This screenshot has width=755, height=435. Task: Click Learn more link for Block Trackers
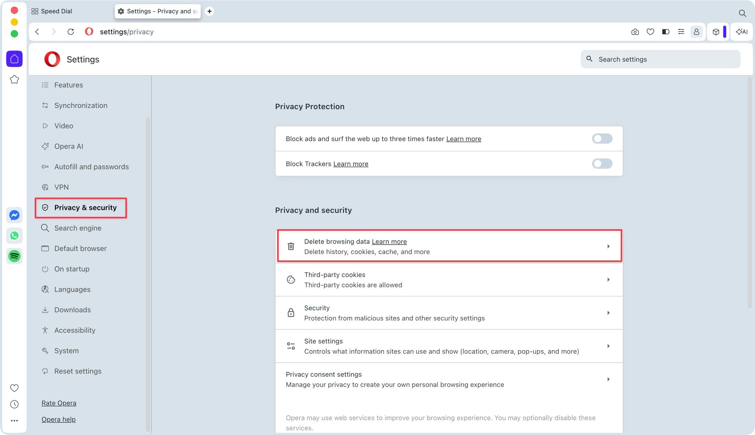pyautogui.click(x=351, y=164)
